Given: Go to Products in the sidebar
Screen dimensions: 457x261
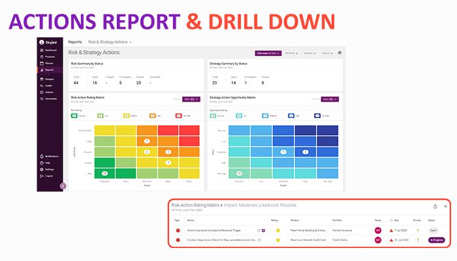Looking at the screenshot, I should 49,57.
